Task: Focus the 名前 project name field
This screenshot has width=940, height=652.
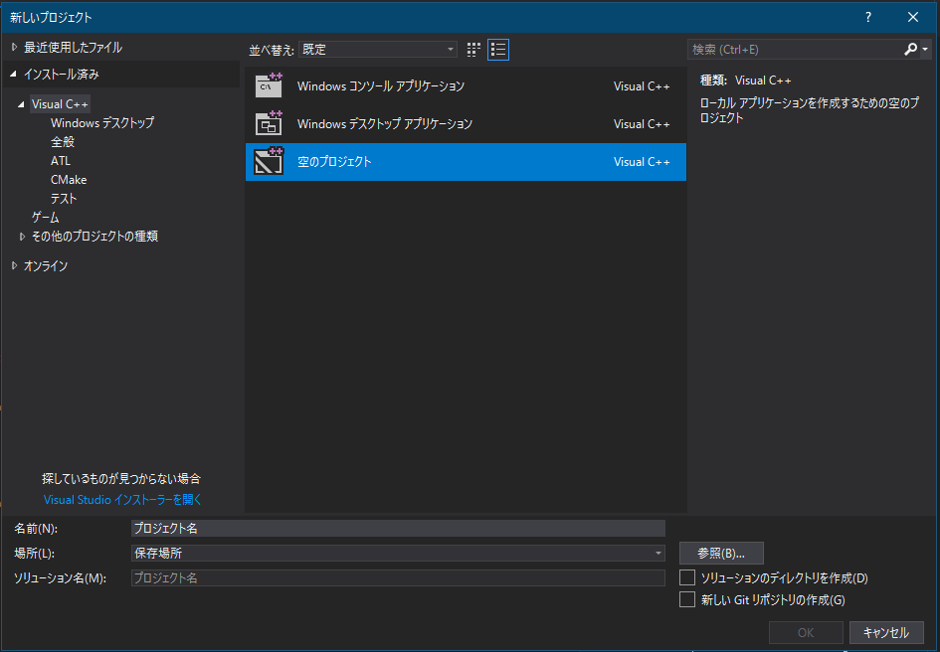Action: tap(398, 528)
